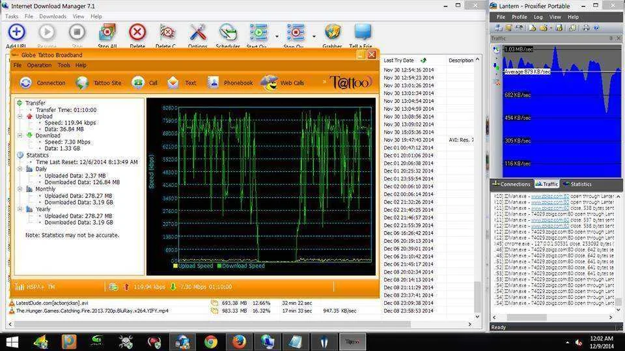This screenshot has height=351, width=625.
Task: Click Proxifier log horizontal scrollbar thumb
Action: [x=526, y=317]
